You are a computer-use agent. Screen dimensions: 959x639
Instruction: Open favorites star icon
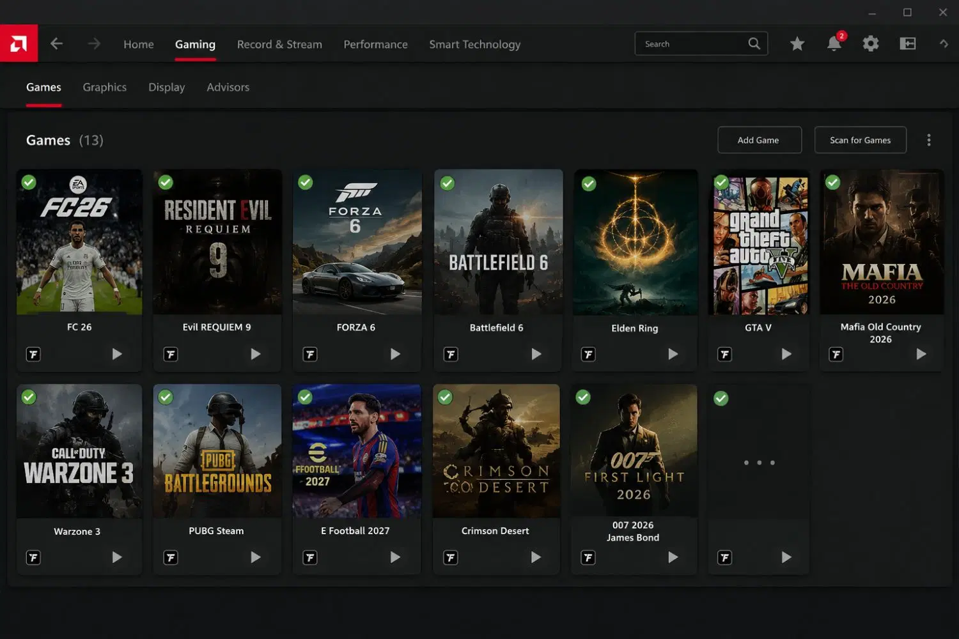coord(797,43)
